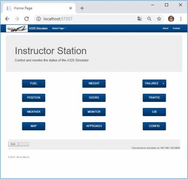The image size is (188, 179).
Task: Expand the FAILURES dropdown caret
Action: coord(163,83)
